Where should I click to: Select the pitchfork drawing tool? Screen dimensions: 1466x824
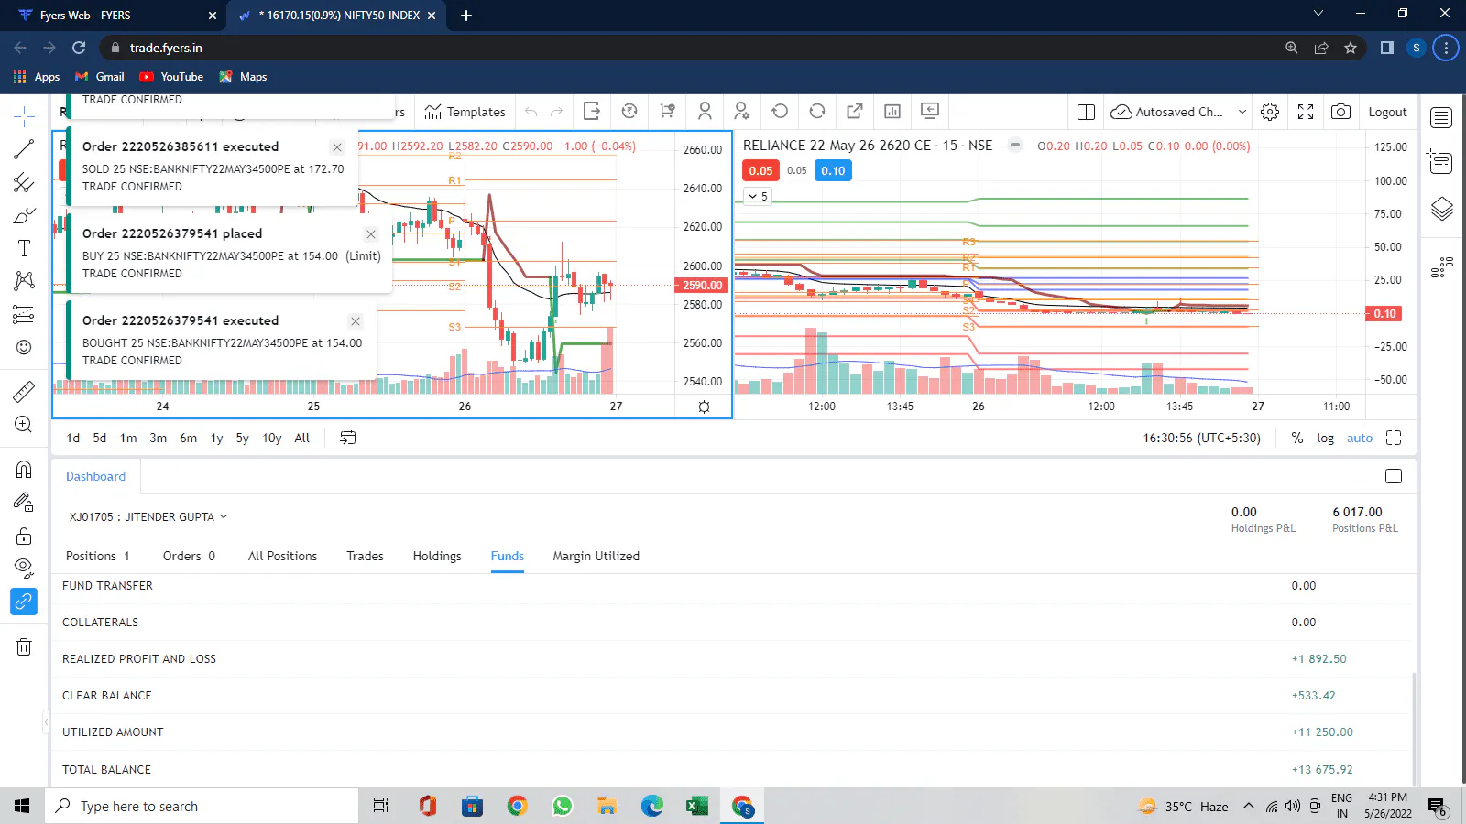click(x=24, y=182)
